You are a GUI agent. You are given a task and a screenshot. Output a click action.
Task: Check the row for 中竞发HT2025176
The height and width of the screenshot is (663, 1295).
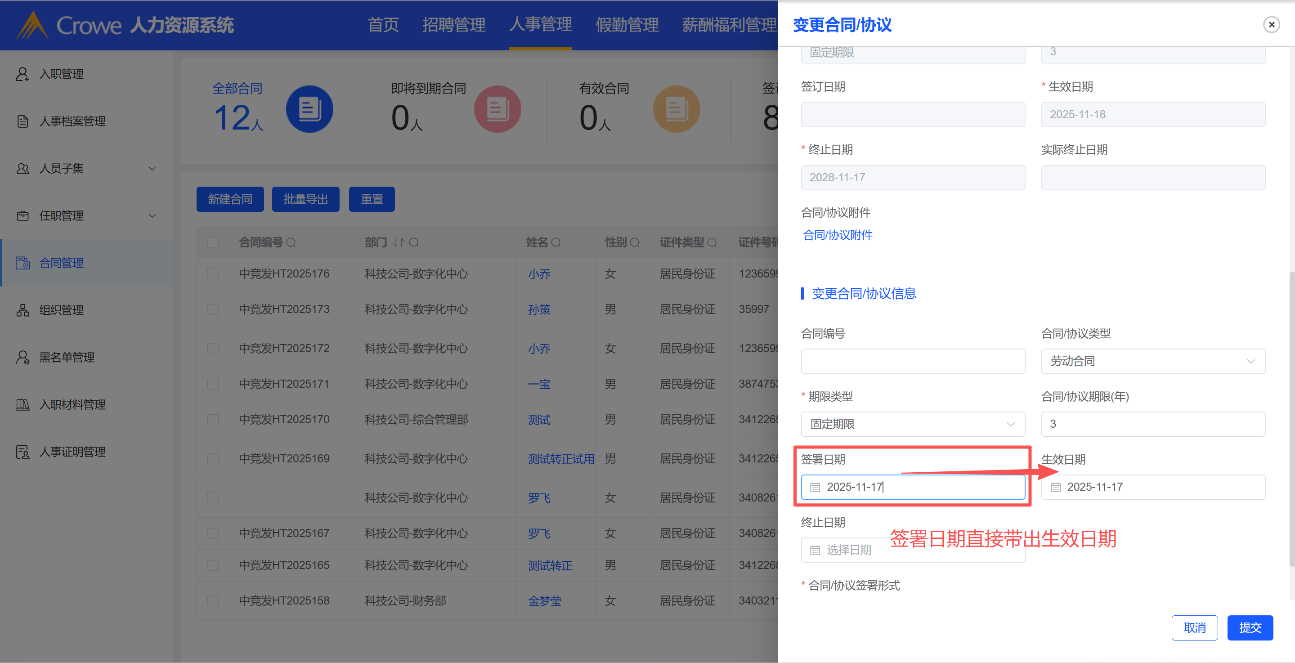pos(213,274)
